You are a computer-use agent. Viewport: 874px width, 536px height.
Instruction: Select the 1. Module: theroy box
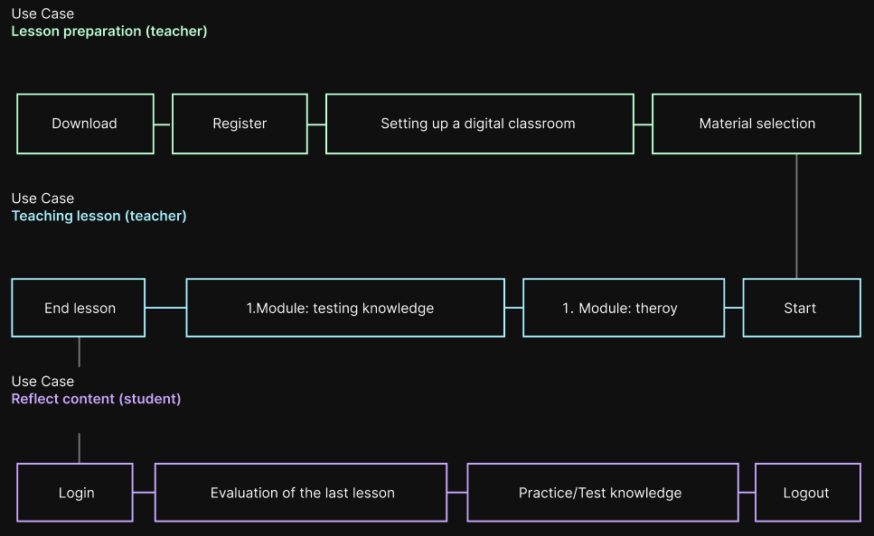tap(623, 308)
